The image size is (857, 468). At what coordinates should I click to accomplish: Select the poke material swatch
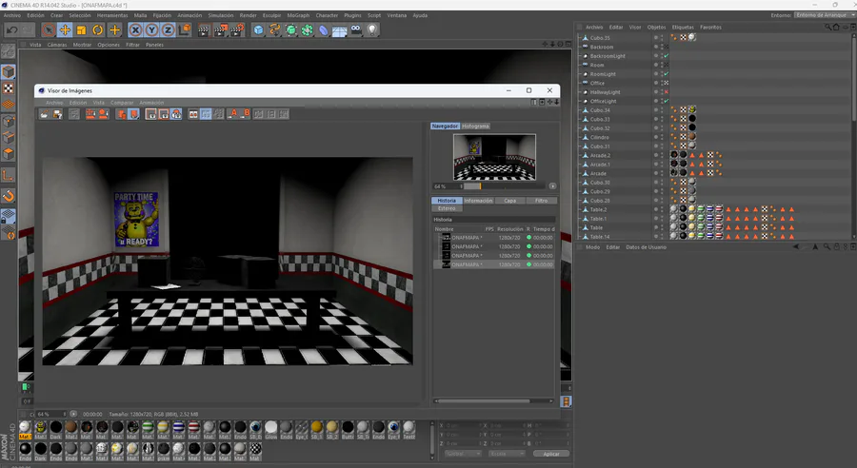point(164,451)
